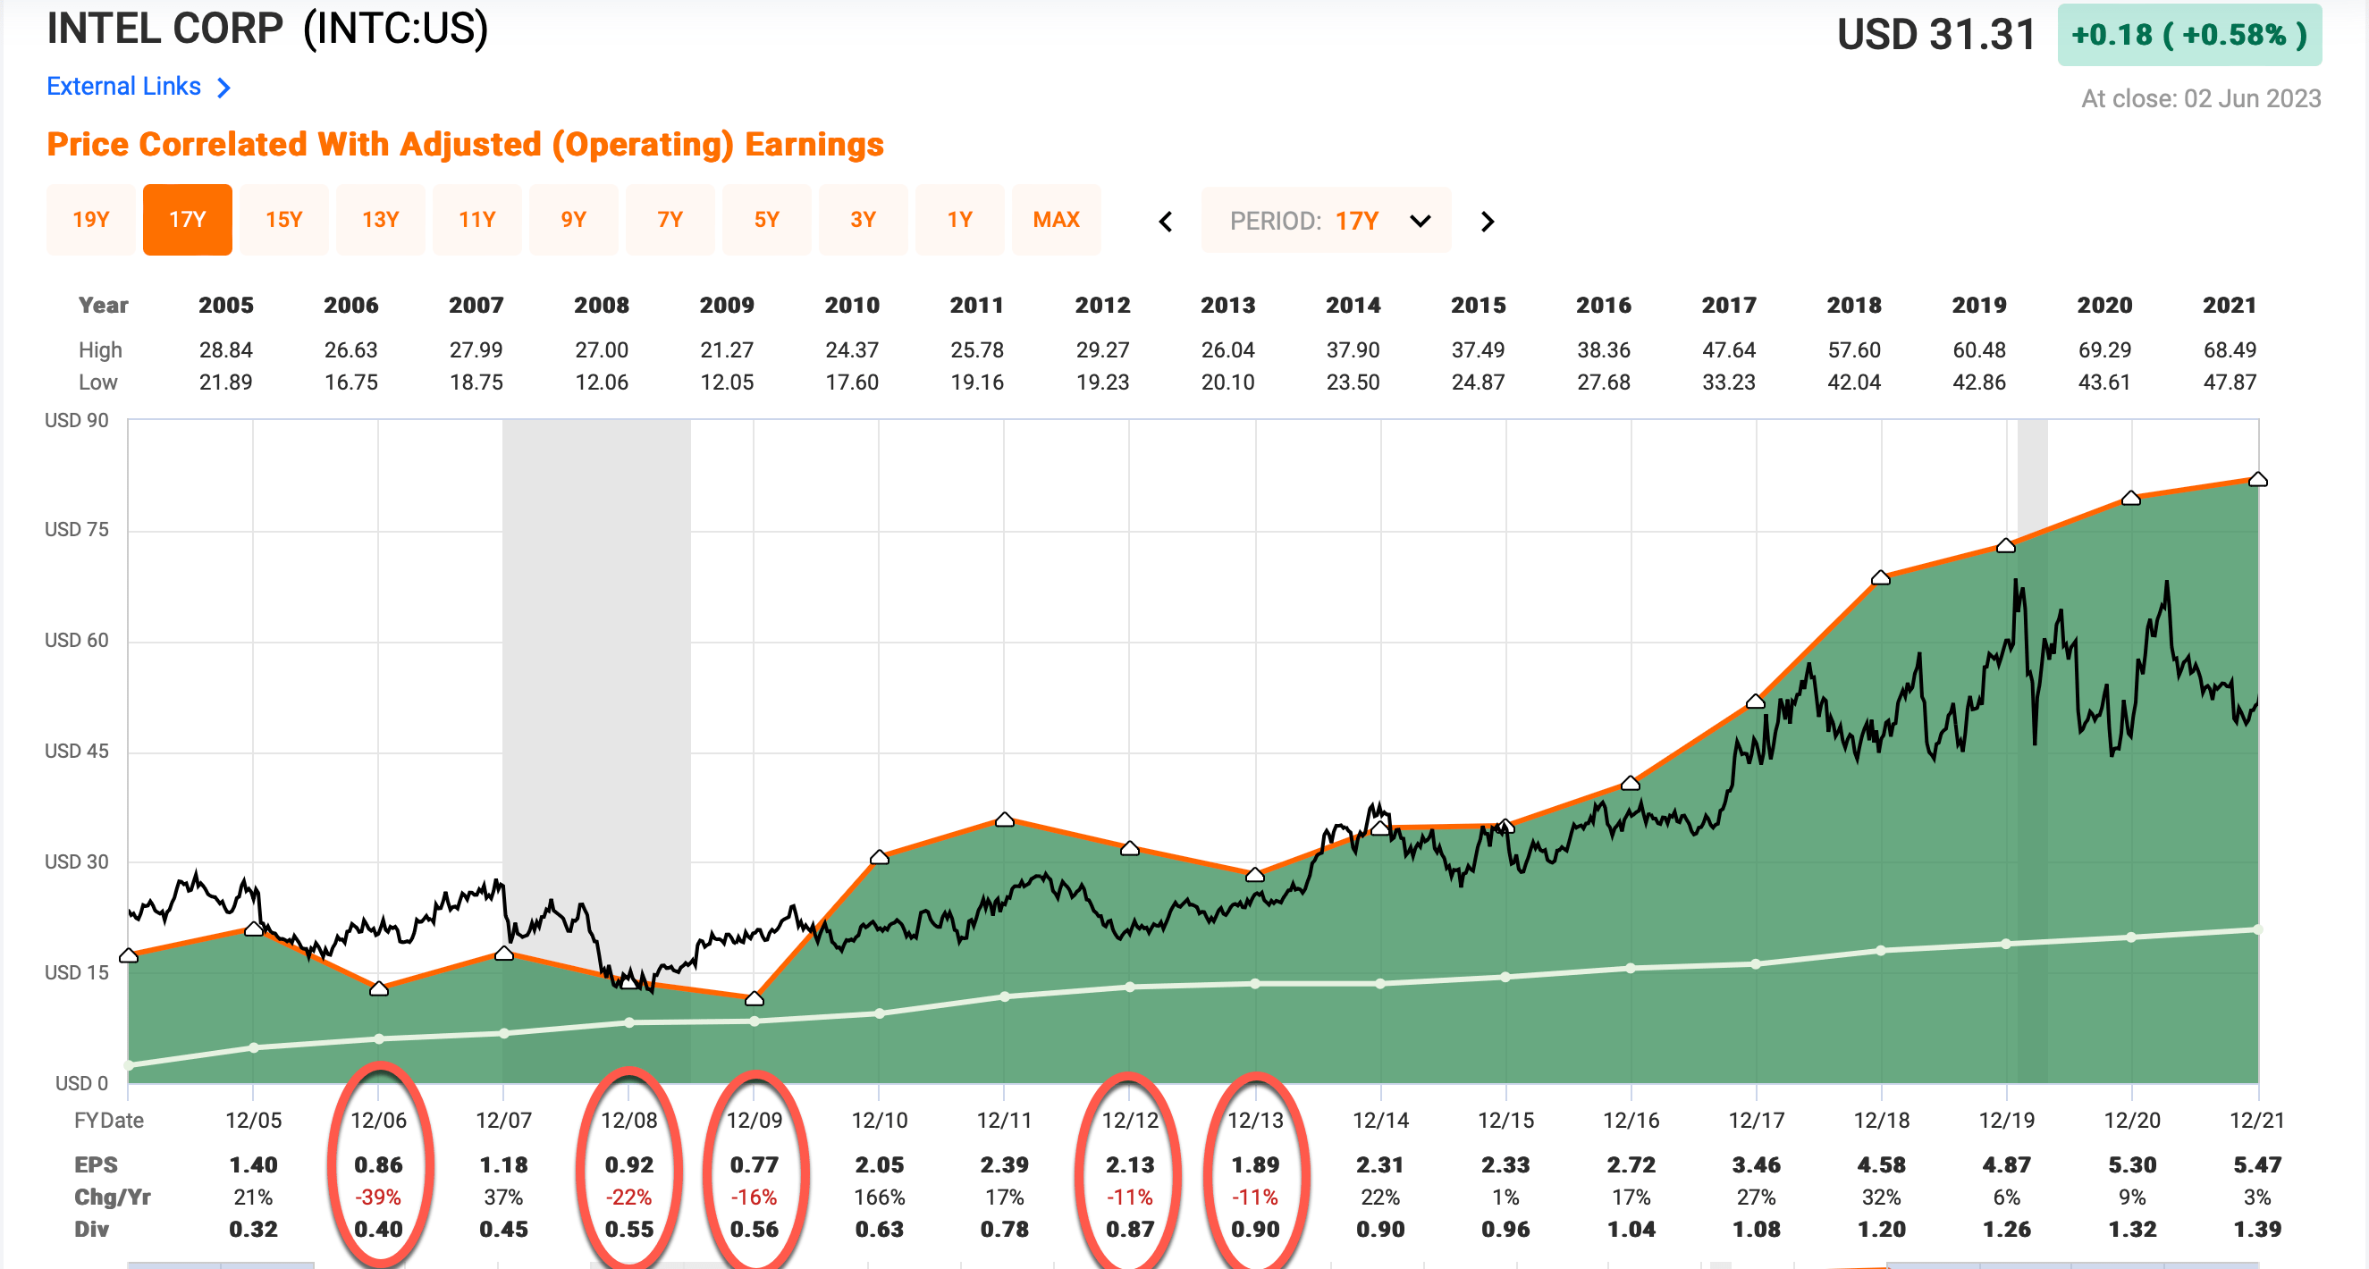Click the 12/13 EPS value 1.89
The image size is (2369, 1269).
pyautogui.click(x=1255, y=1165)
